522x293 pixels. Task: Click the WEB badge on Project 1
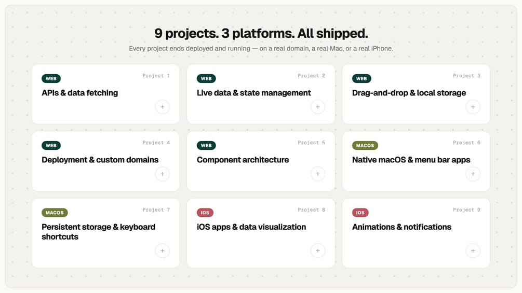coord(51,79)
